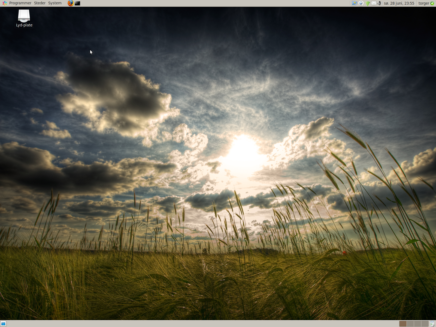436x327 pixels.
Task: Switch to the first workspace
Action: click(403, 324)
